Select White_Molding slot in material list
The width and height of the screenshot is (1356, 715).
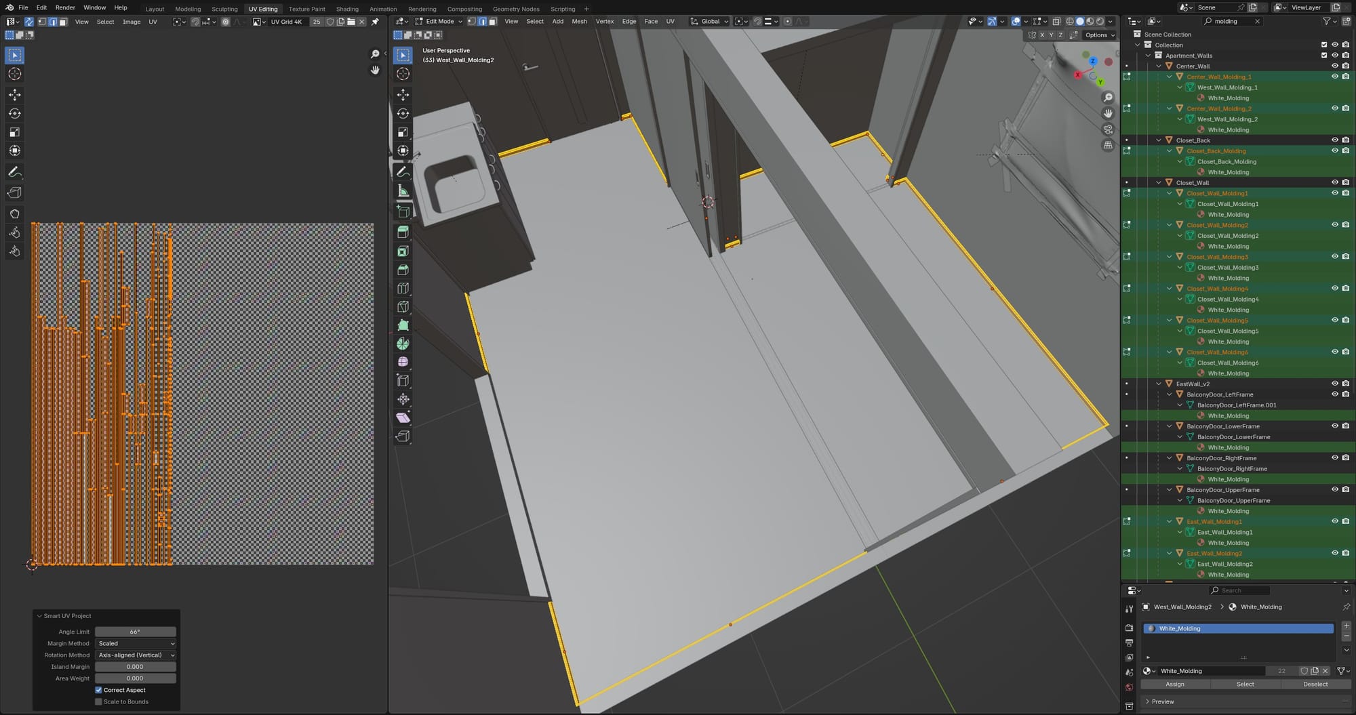tap(1238, 628)
